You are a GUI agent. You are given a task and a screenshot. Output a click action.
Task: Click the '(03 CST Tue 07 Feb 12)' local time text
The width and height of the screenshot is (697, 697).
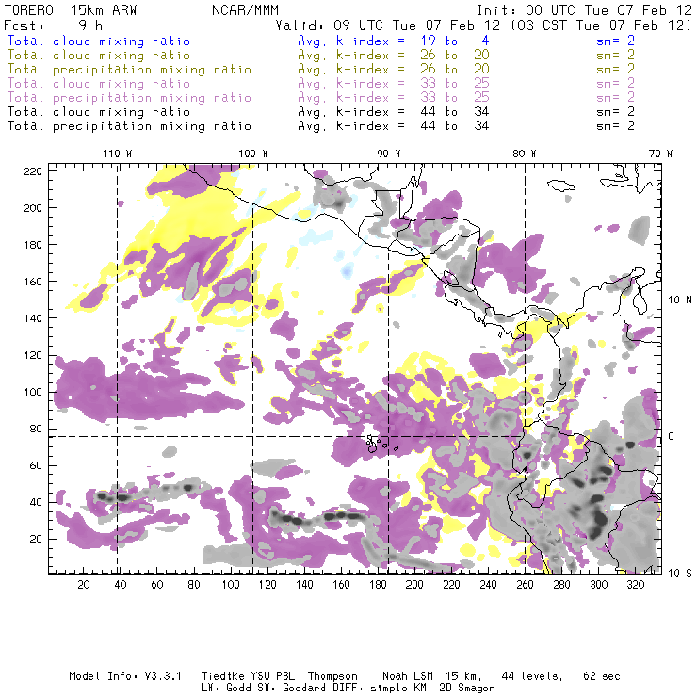click(x=601, y=25)
